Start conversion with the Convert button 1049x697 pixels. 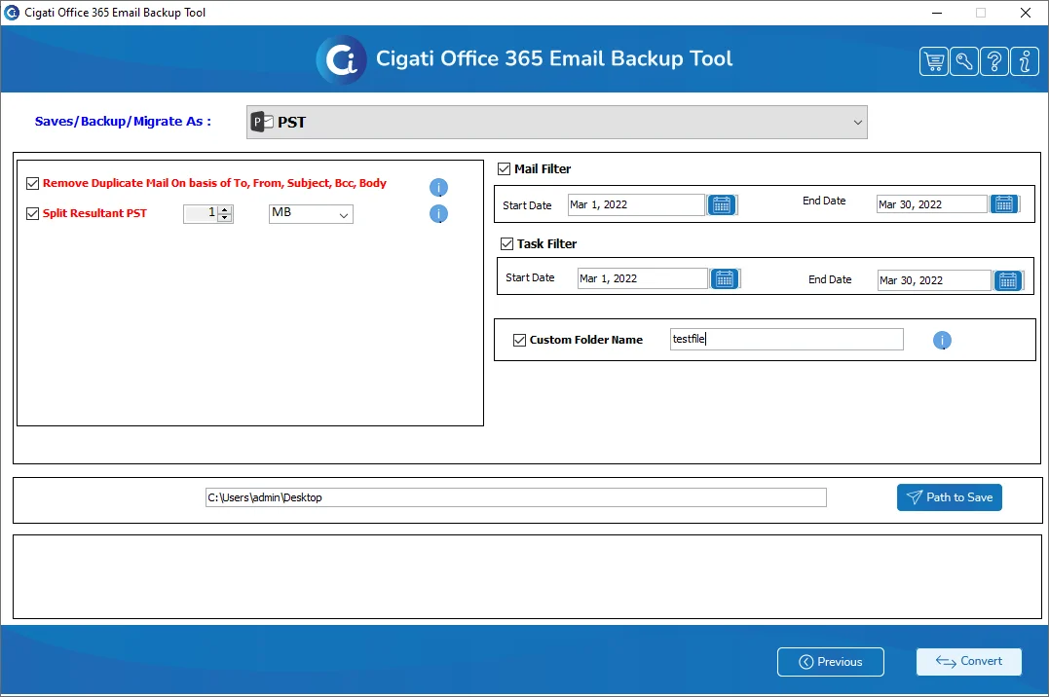[x=969, y=662]
